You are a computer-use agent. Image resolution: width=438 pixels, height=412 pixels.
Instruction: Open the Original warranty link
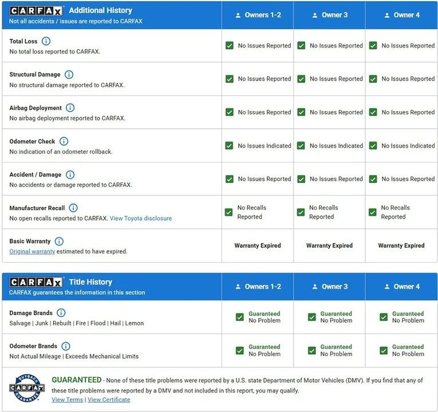coord(32,252)
